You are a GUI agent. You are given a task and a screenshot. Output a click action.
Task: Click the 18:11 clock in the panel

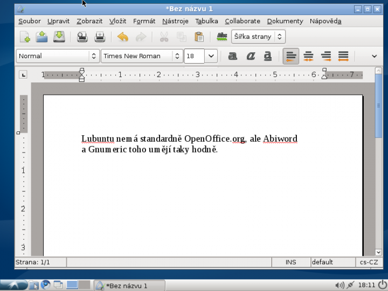[367, 286]
